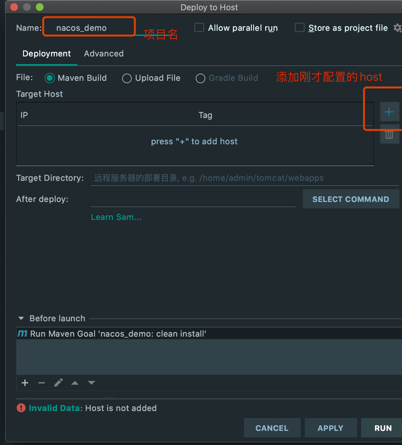Open the gear settings icon next to Store as project file
Viewport: 402px width, 445px height.
398,28
